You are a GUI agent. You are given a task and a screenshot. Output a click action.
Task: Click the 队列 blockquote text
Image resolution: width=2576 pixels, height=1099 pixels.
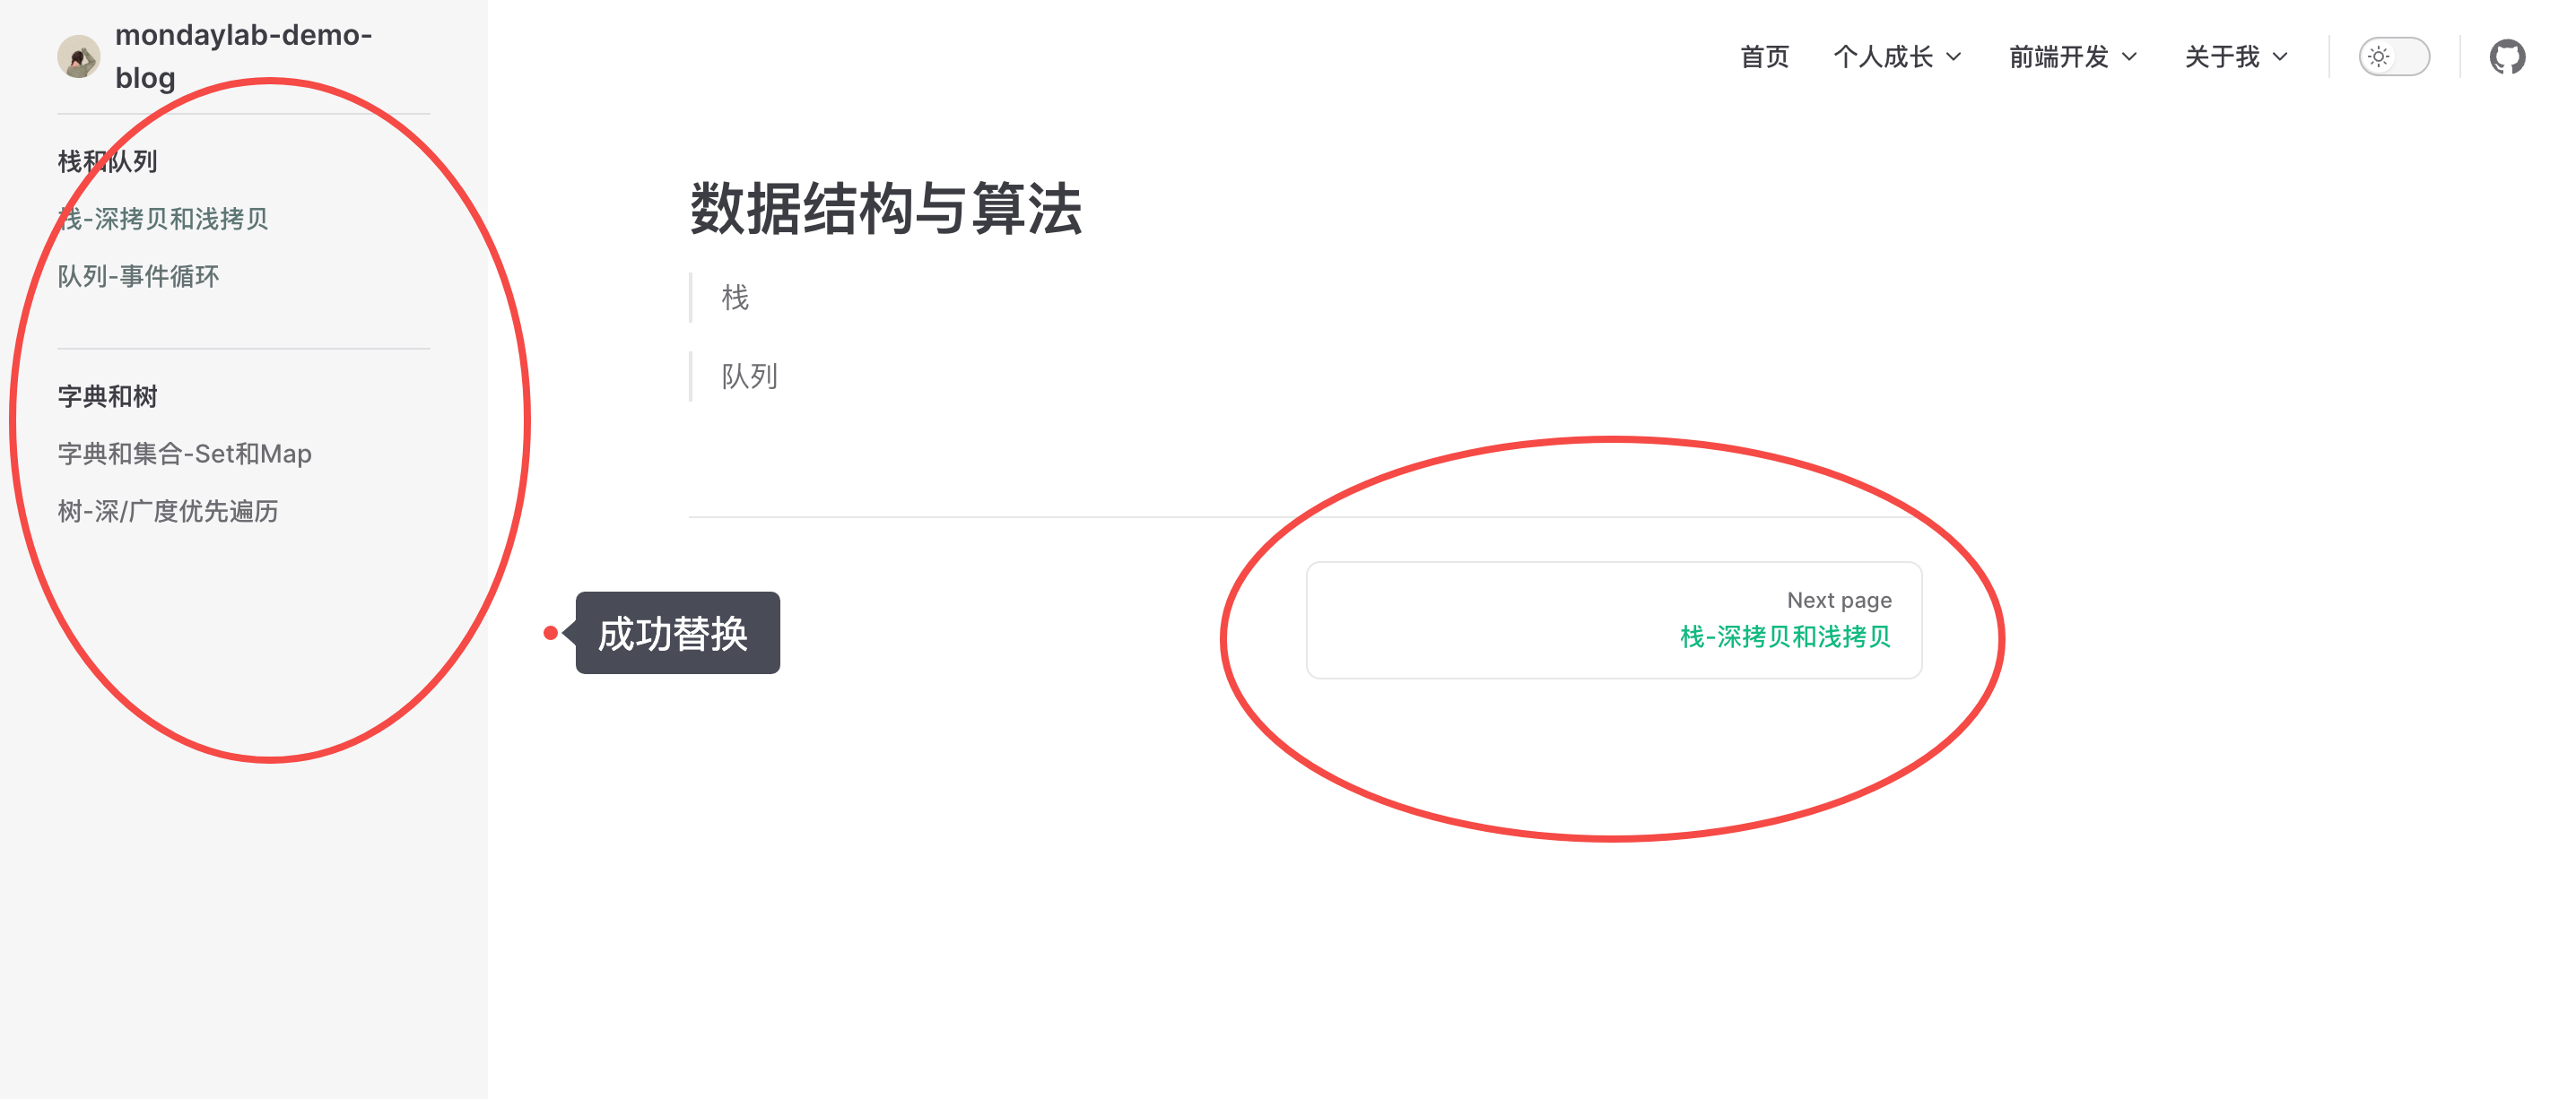(749, 376)
